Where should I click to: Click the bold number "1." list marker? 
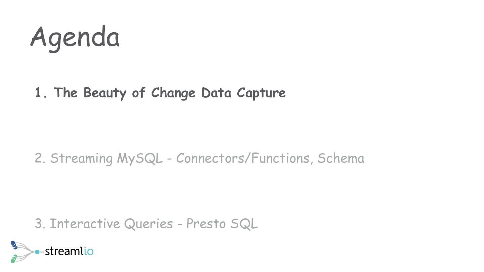(x=41, y=93)
